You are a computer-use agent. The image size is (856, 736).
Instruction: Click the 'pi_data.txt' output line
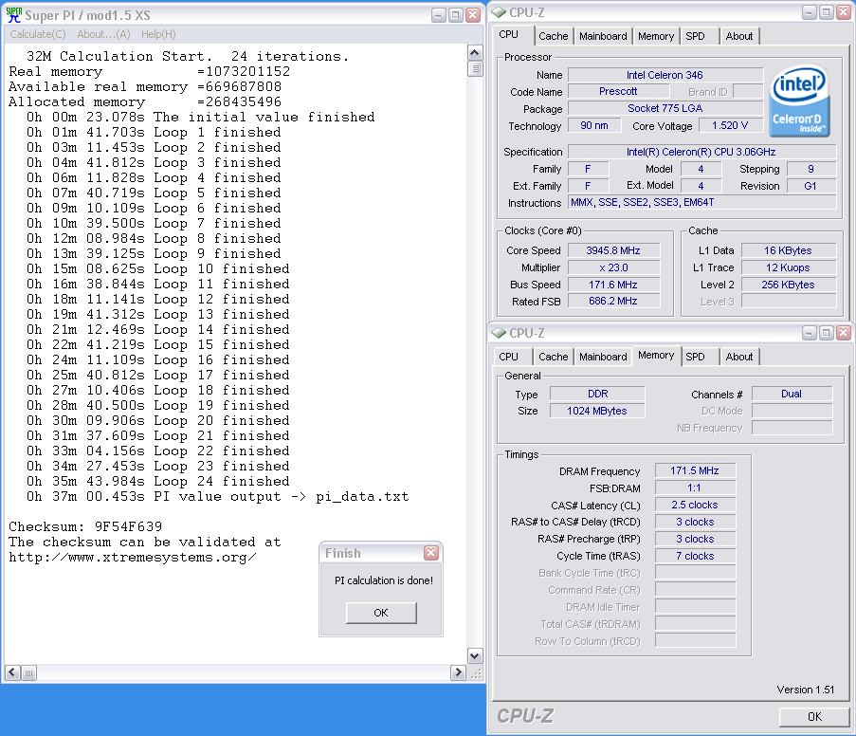click(x=217, y=497)
